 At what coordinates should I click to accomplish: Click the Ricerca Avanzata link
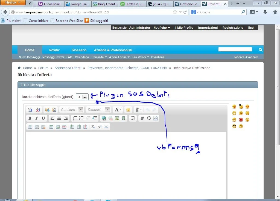[246, 57]
